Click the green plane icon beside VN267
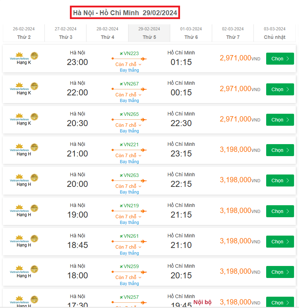 click(x=121, y=84)
